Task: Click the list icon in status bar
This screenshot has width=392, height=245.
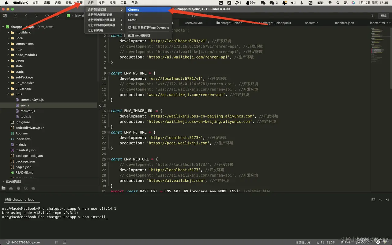Action: [x=57, y=242]
